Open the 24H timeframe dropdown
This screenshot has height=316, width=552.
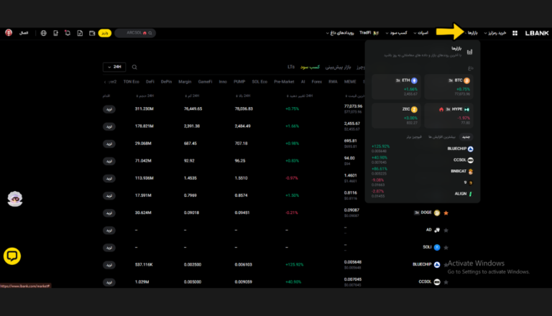(x=114, y=67)
